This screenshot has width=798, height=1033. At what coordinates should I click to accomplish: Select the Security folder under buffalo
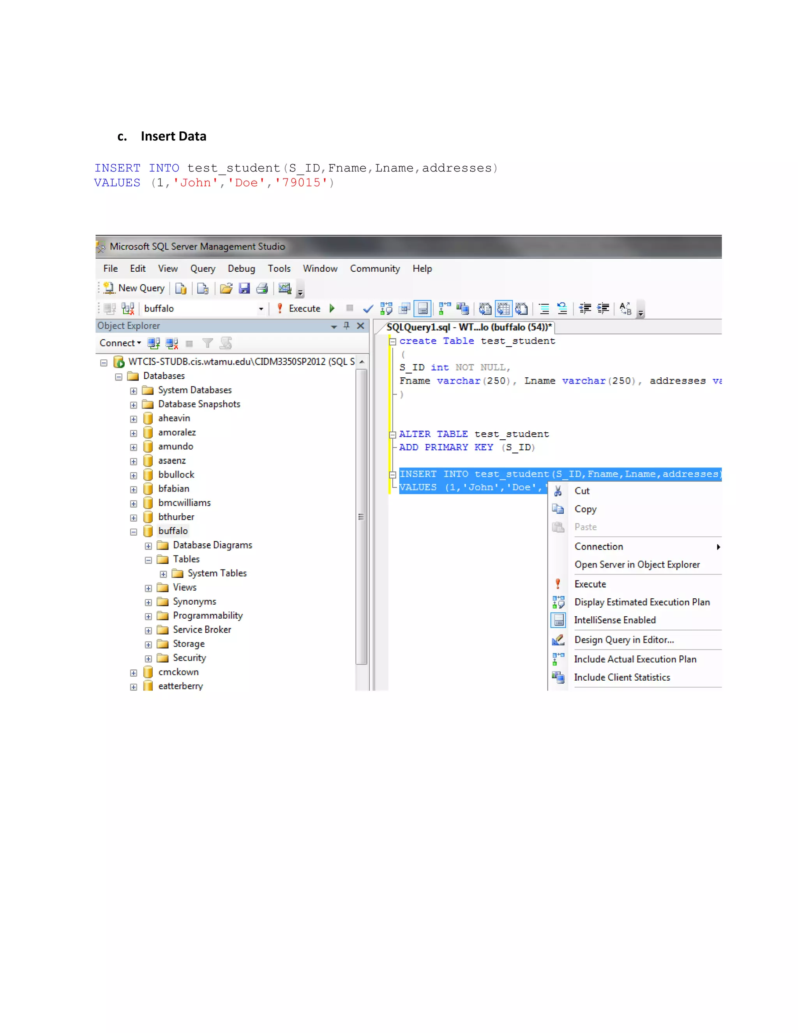point(189,658)
